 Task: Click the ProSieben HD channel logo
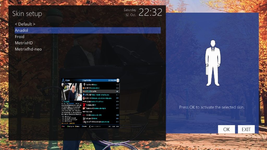84,105
